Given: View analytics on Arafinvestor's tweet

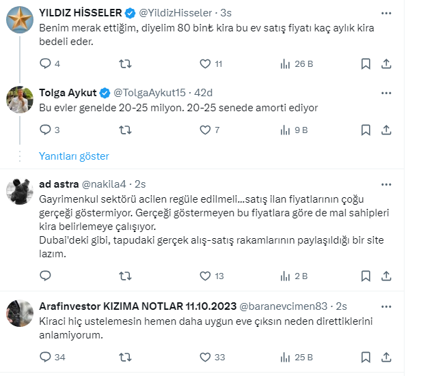Looking at the screenshot, I should (x=286, y=357).
